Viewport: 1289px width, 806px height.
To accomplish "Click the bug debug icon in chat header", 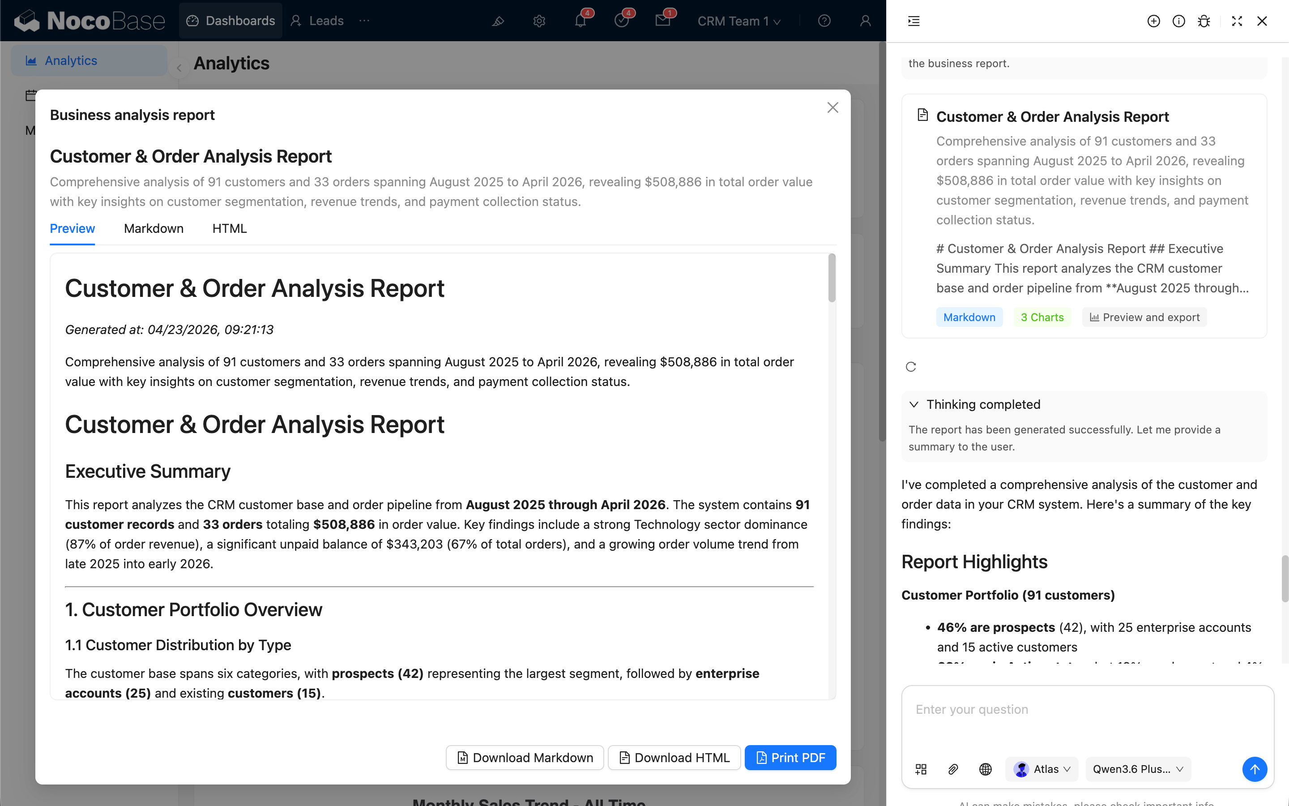I will (1204, 21).
